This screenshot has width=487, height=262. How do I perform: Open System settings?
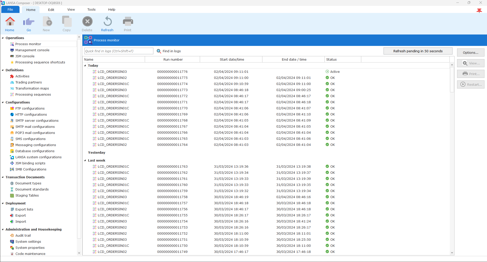coord(28,241)
